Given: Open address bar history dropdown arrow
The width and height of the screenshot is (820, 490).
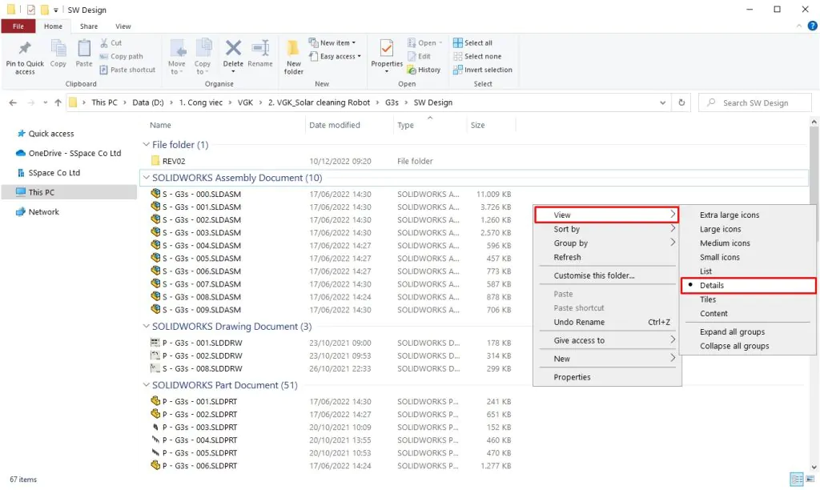Looking at the screenshot, I should coord(662,102).
